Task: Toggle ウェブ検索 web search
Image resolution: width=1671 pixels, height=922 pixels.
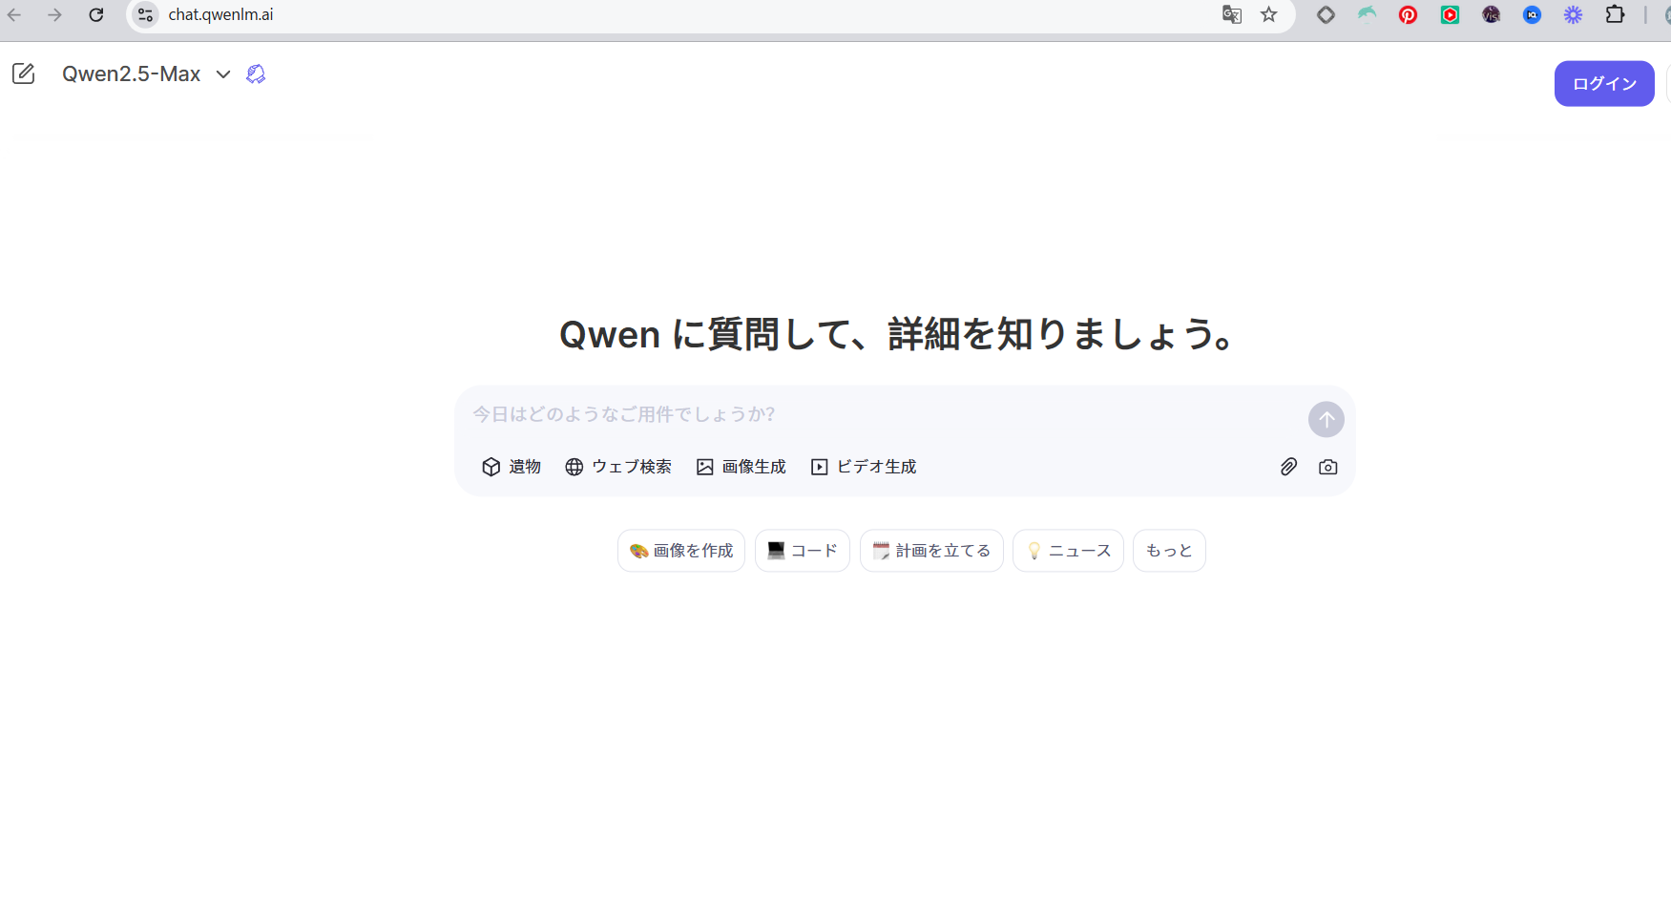Action: pyautogui.click(x=618, y=467)
